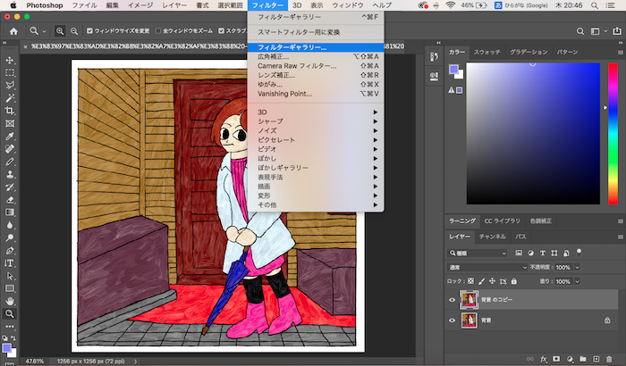Toggle the lock all padlock button

coord(514,281)
